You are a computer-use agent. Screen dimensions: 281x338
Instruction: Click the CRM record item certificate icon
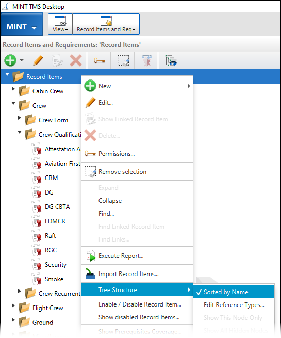pos(37,178)
